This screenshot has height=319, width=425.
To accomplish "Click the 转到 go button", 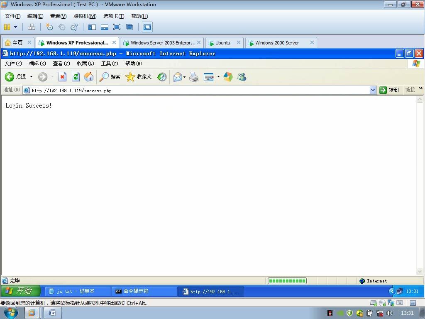I will pos(389,90).
